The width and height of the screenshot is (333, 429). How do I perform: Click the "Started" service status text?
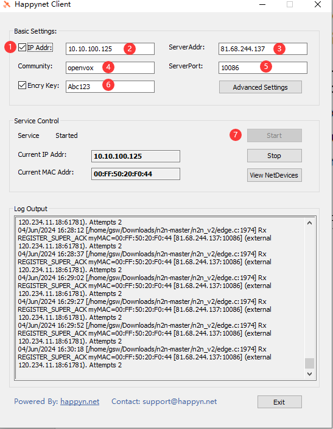66,135
